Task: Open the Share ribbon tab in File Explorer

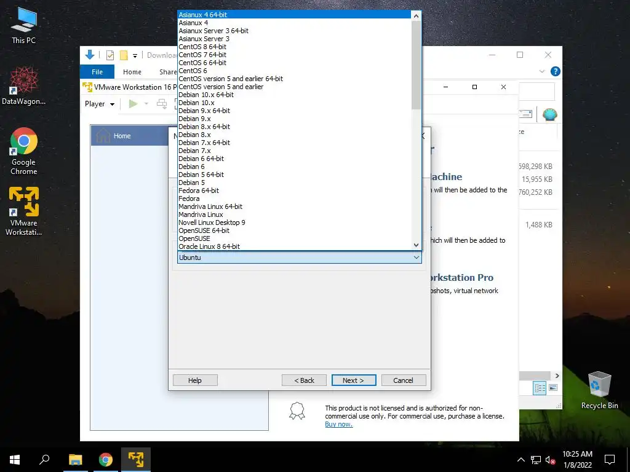Action: (167, 72)
